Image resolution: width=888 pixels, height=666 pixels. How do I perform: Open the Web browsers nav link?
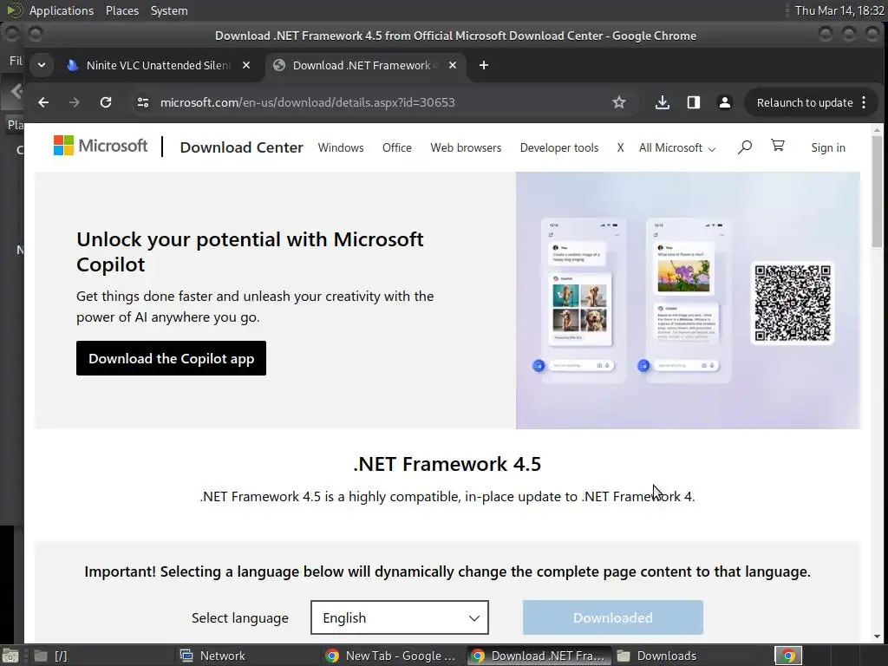(x=466, y=147)
